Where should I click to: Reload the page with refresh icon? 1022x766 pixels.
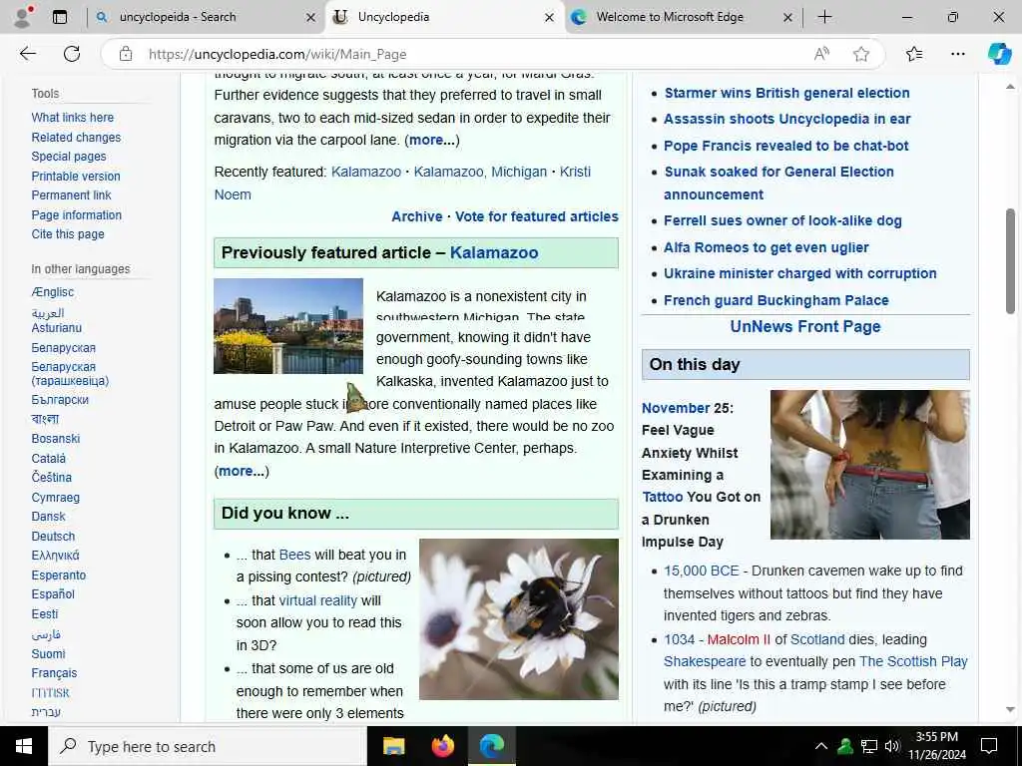point(72,54)
